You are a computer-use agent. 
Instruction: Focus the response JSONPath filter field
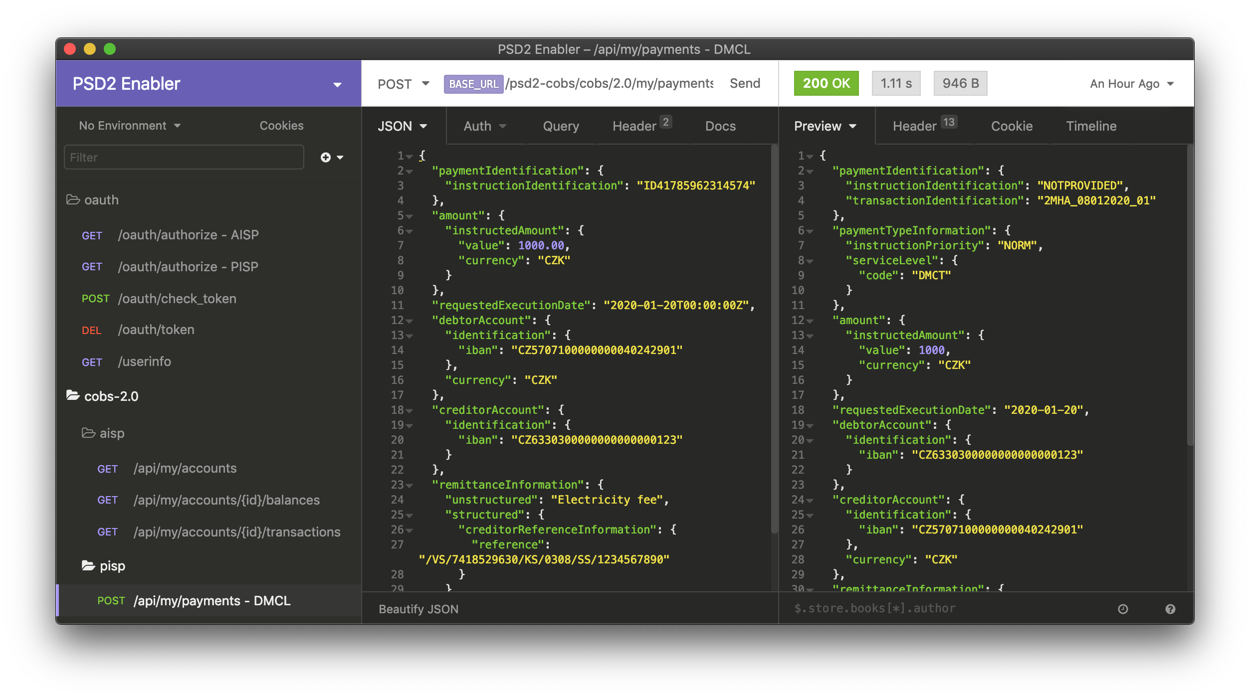click(948, 608)
